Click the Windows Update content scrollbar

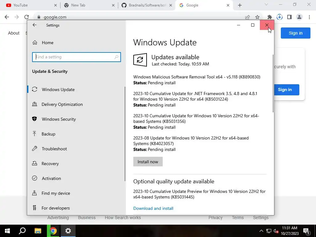tap(273, 83)
